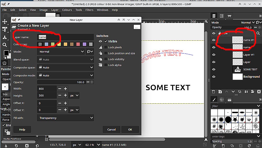262x148 pixels.
Task: Enable the Lock alpha checkbox
Action: click(x=106, y=65)
